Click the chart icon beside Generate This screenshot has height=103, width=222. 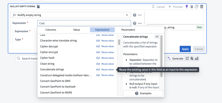pyautogui.click(x=196, y=58)
